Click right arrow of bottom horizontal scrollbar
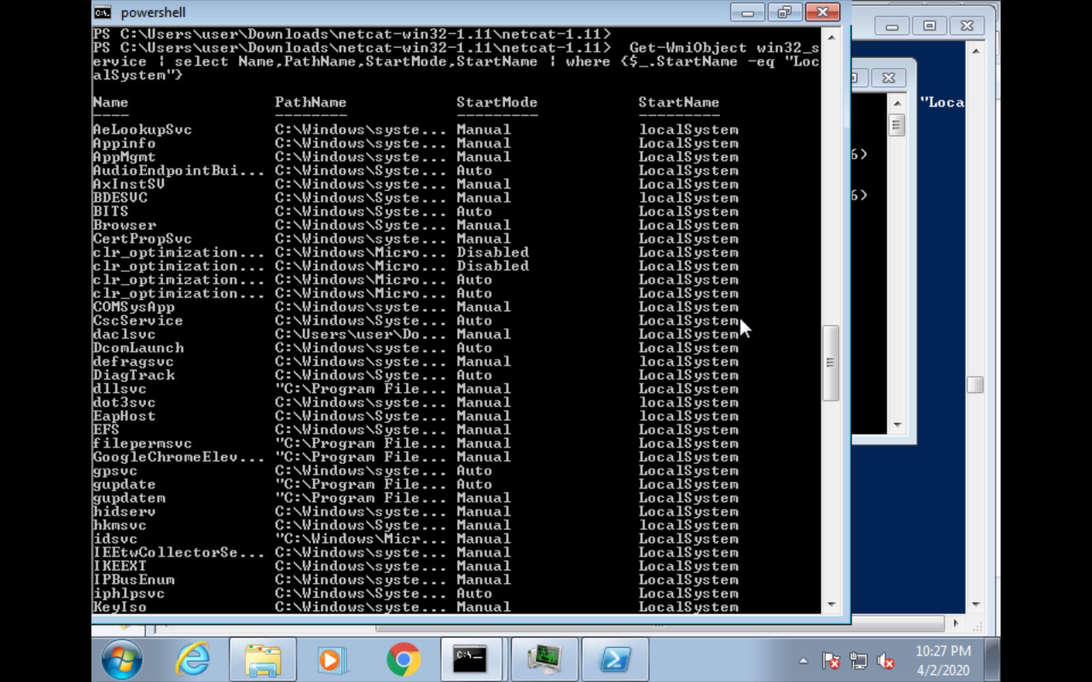Viewport: 1092px width, 682px height. click(955, 623)
